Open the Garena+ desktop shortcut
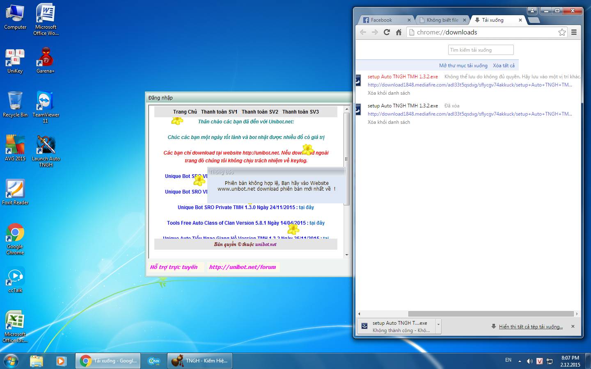 [x=46, y=60]
